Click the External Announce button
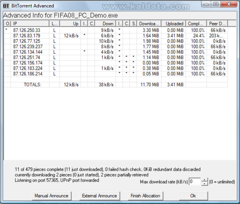This screenshot has width=240, height=204. click(100, 196)
